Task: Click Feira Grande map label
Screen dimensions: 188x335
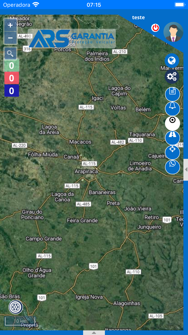Action: coord(82,220)
